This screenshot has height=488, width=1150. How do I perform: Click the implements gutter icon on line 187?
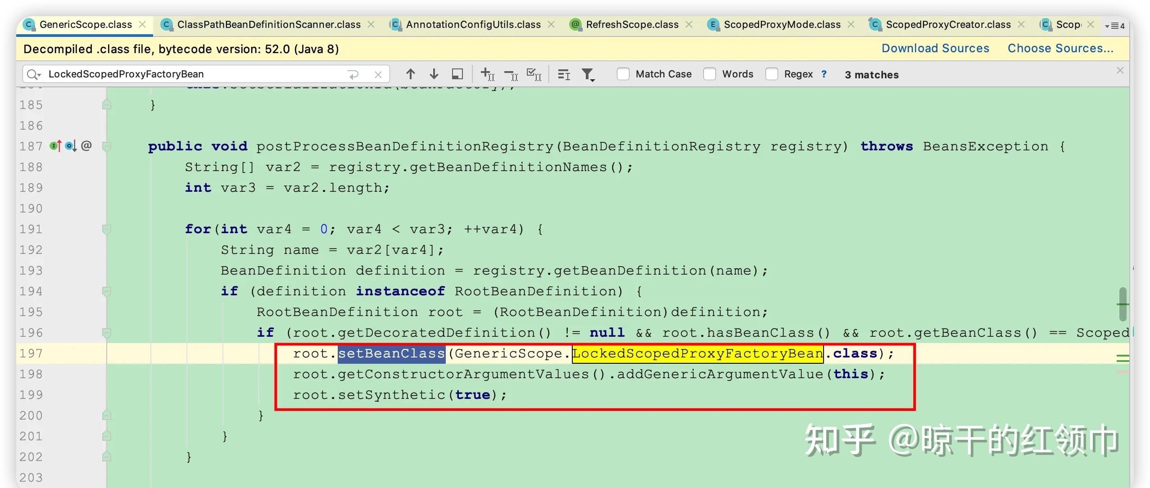(x=56, y=146)
